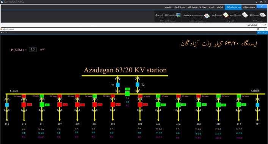Open the tags list with checkmark icon

226,15
